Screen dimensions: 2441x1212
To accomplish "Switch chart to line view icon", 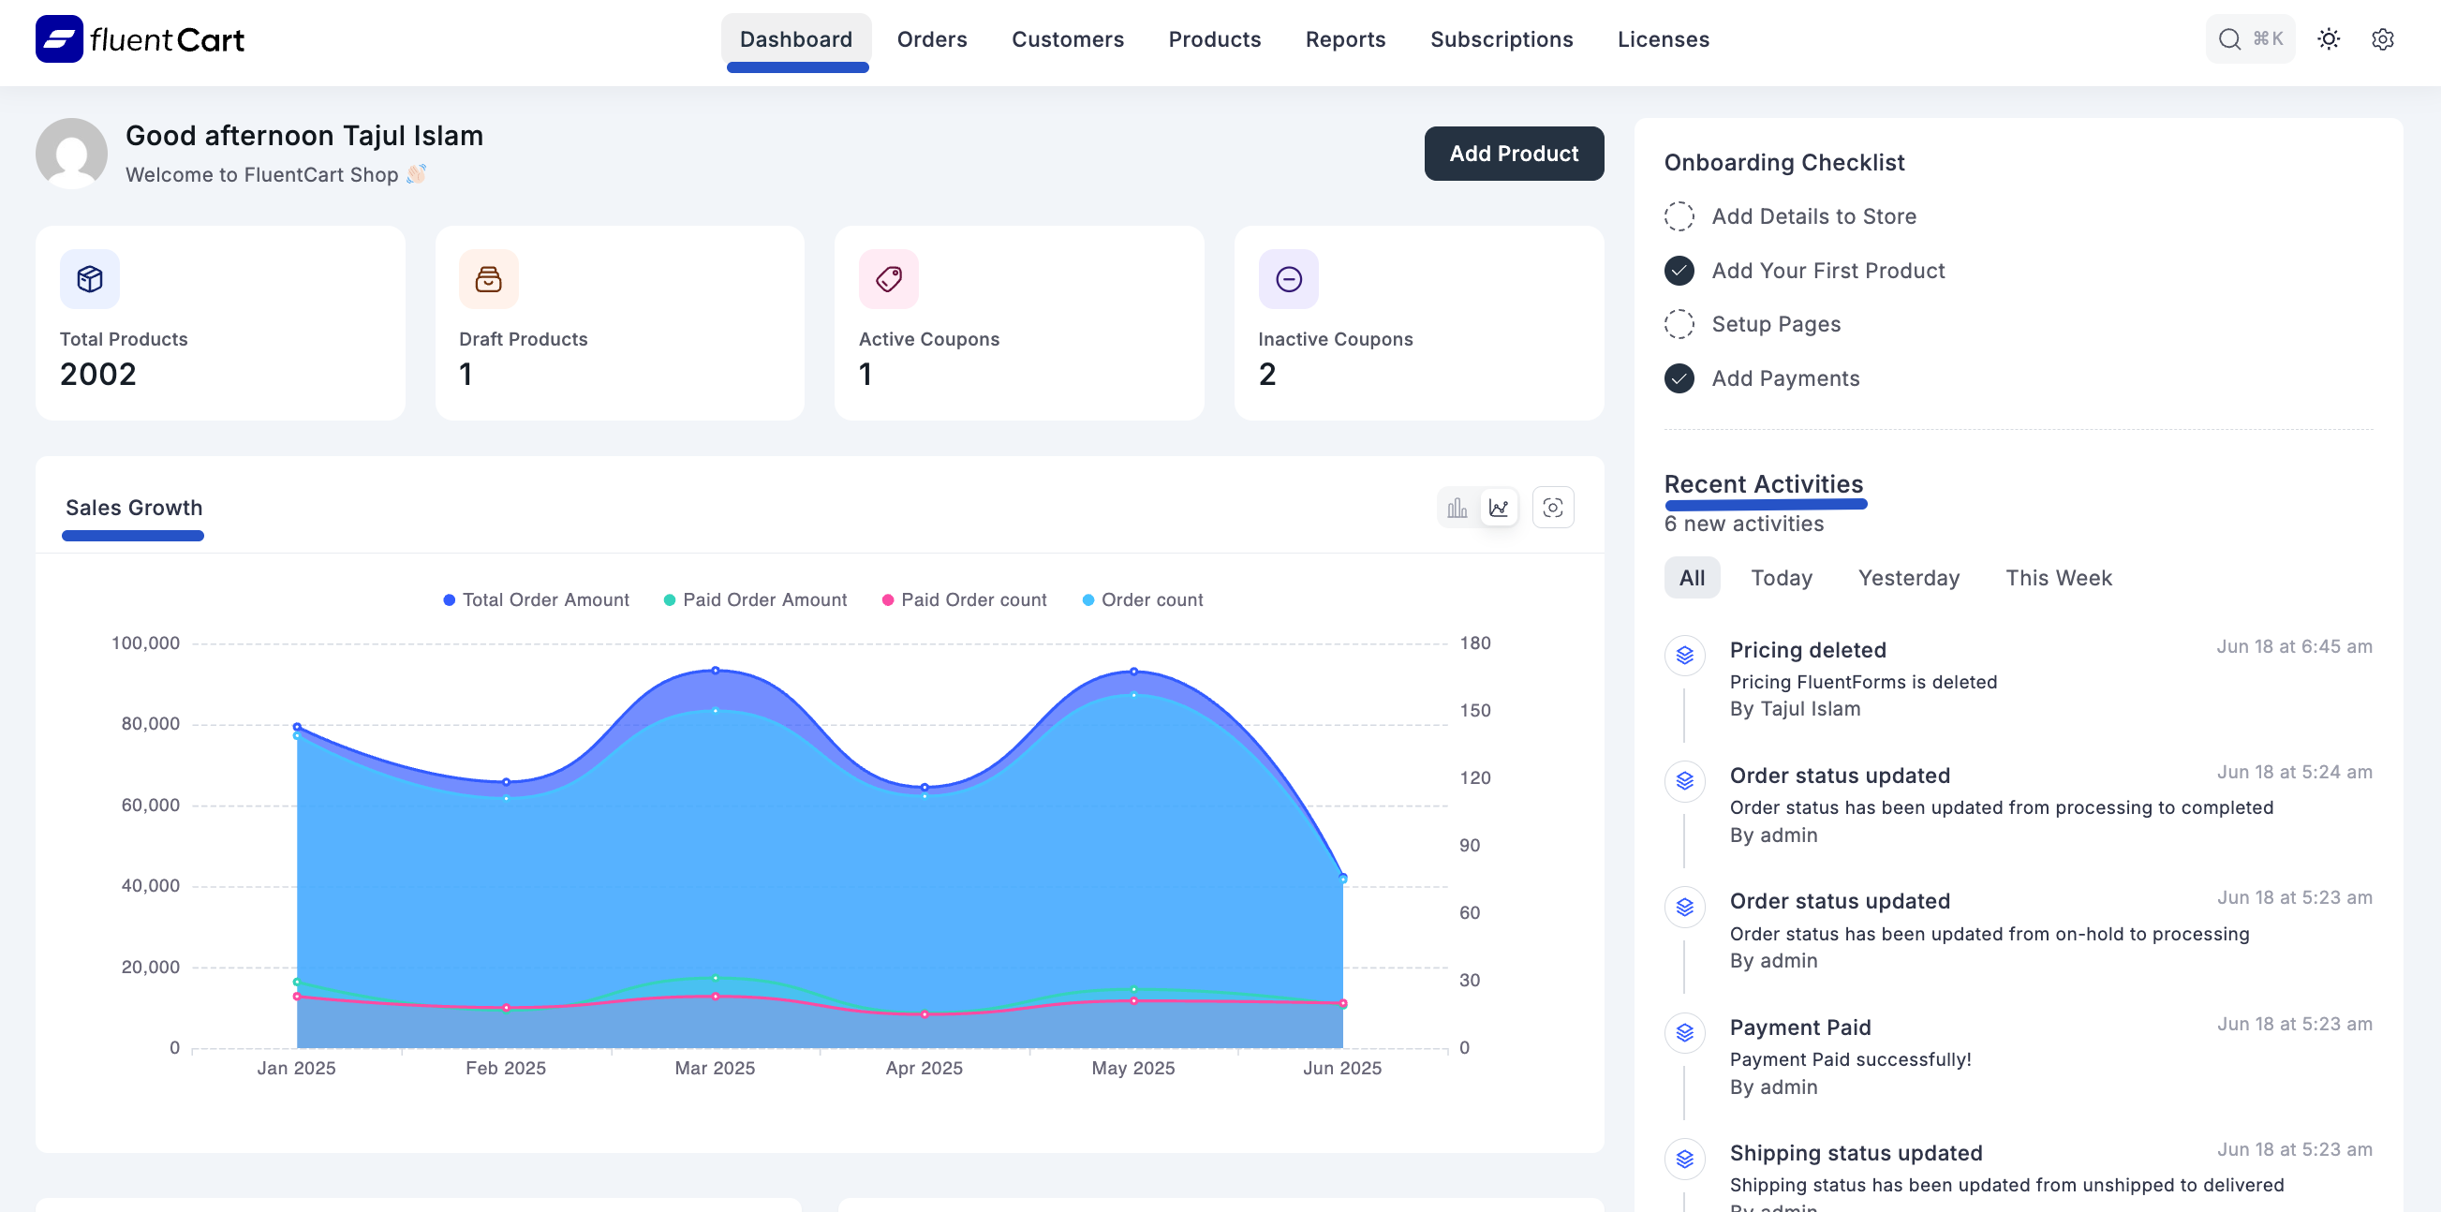I will (1498, 508).
